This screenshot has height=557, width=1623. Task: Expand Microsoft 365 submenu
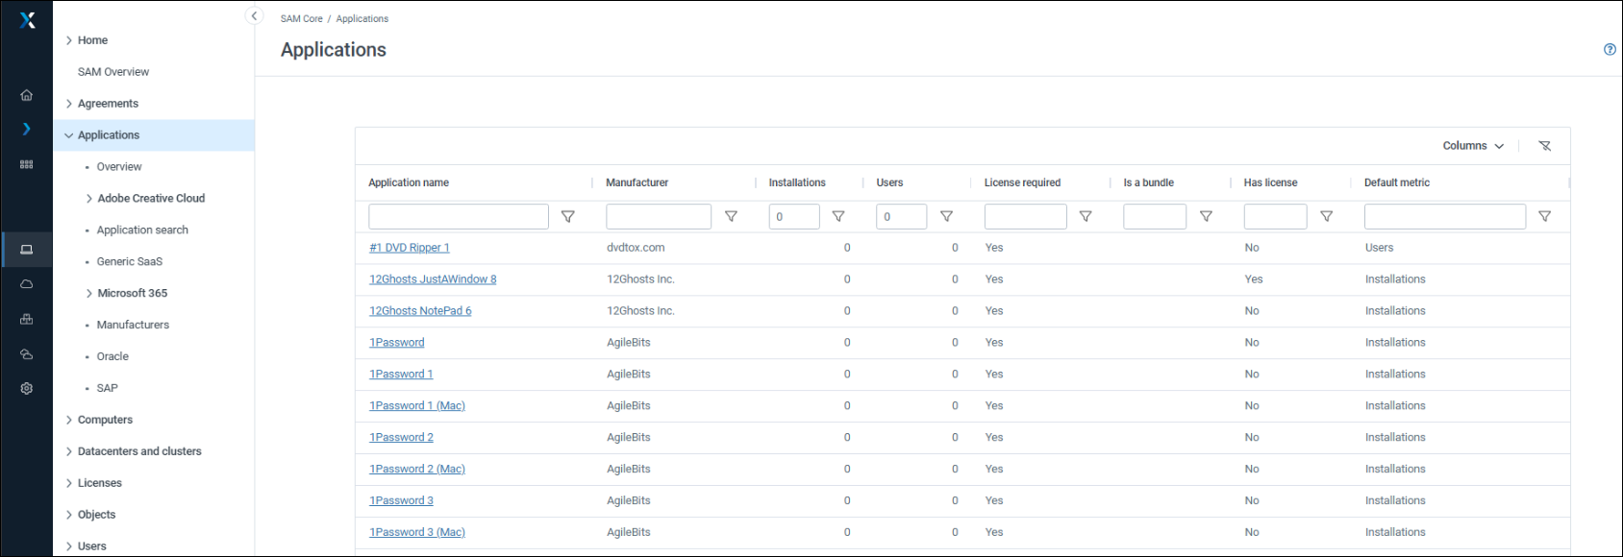pyautogui.click(x=89, y=293)
